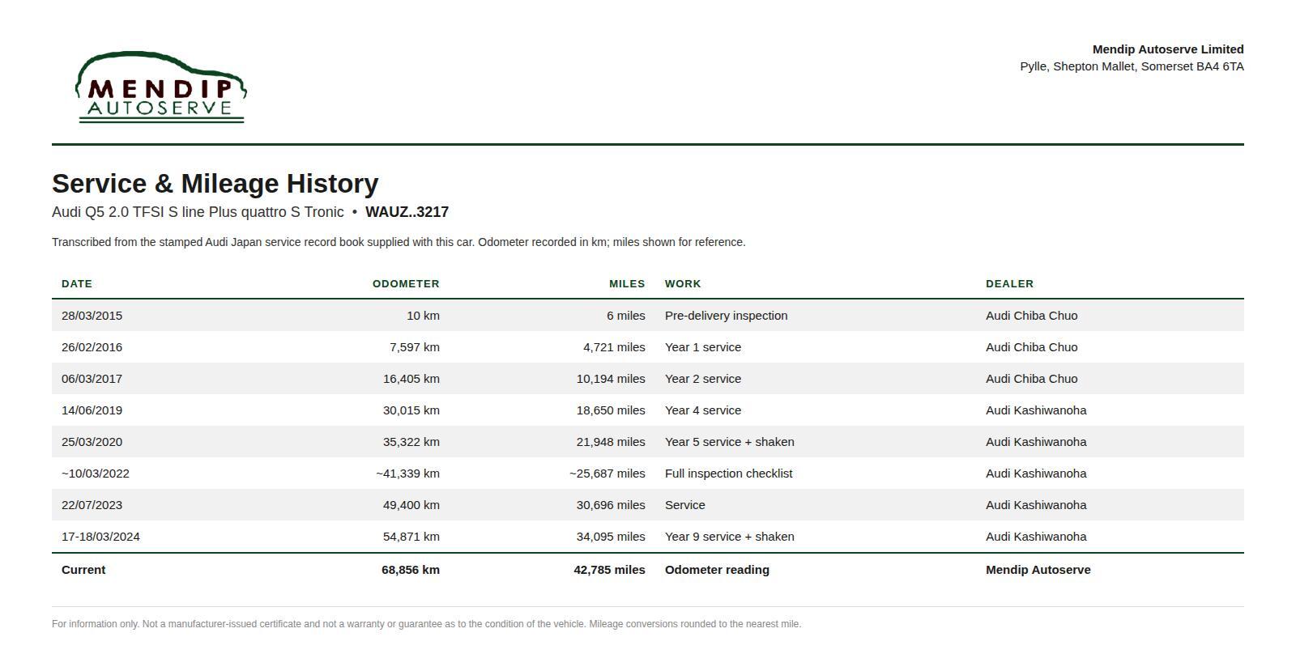1296x654 pixels.
Task: Click the Pre-delivery inspection entry
Action: pyautogui.click(x=726, y=316)
